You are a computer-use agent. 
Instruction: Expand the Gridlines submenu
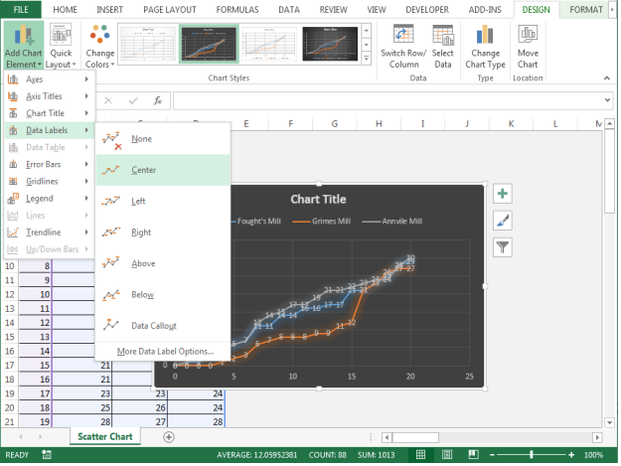(x=50, y=181)
